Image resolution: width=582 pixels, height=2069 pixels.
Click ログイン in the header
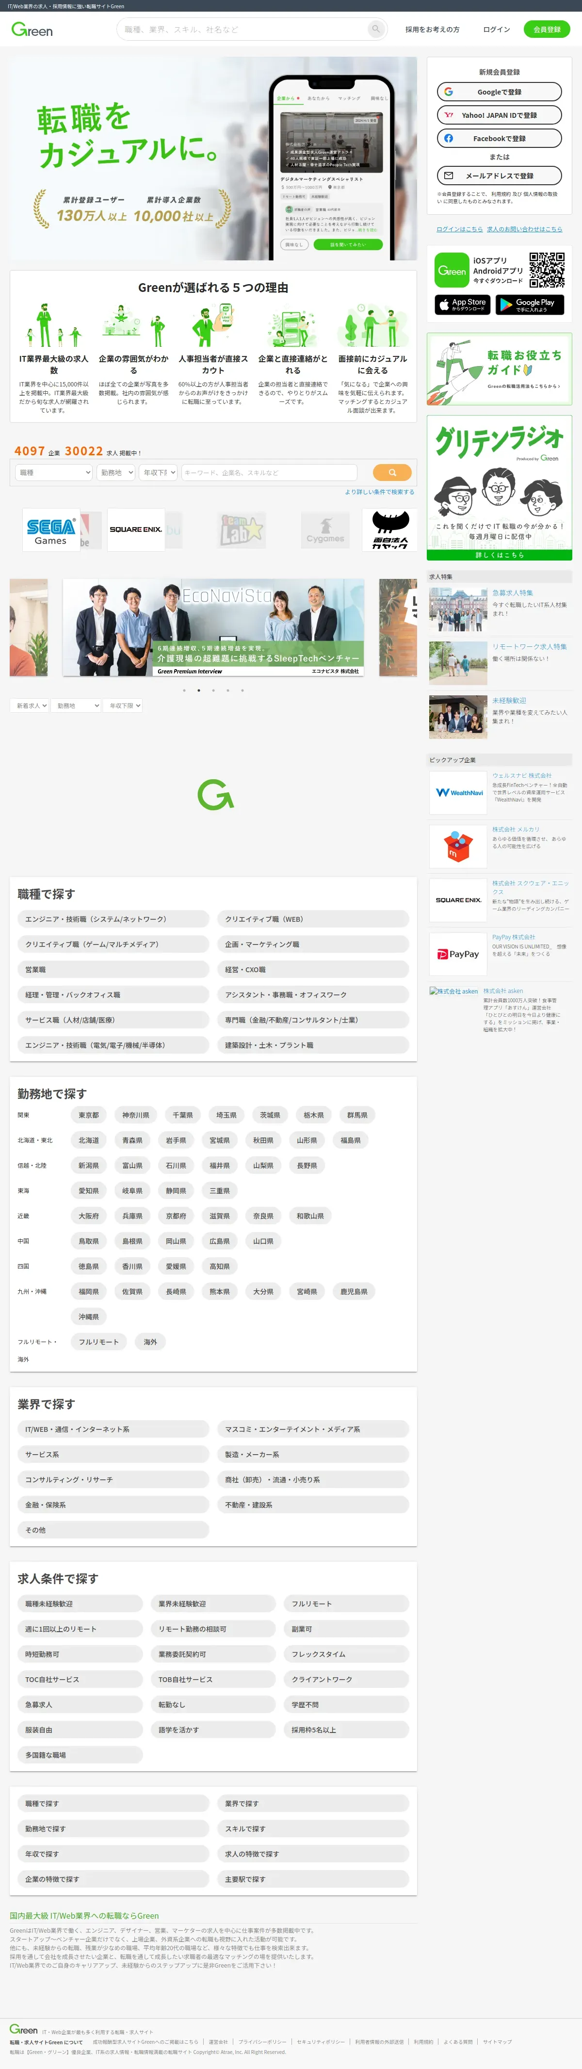[x=497, y=29]
